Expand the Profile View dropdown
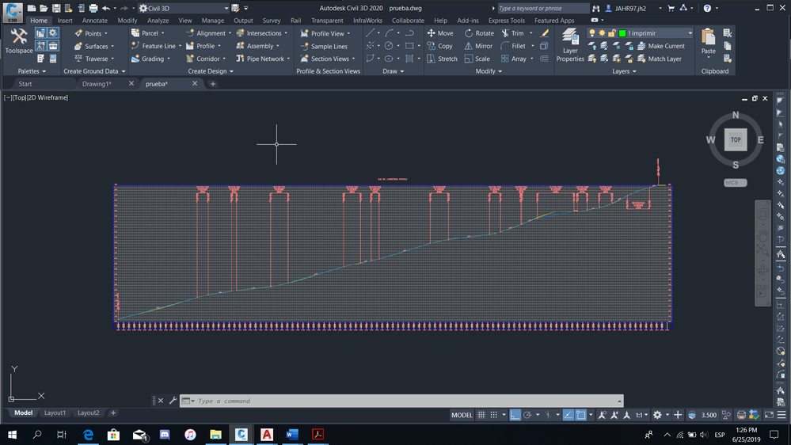The height and width of the screenshot is (445, 791). (x=348, y=33)
